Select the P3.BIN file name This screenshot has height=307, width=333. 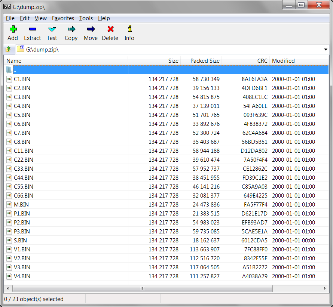point(22,232)
